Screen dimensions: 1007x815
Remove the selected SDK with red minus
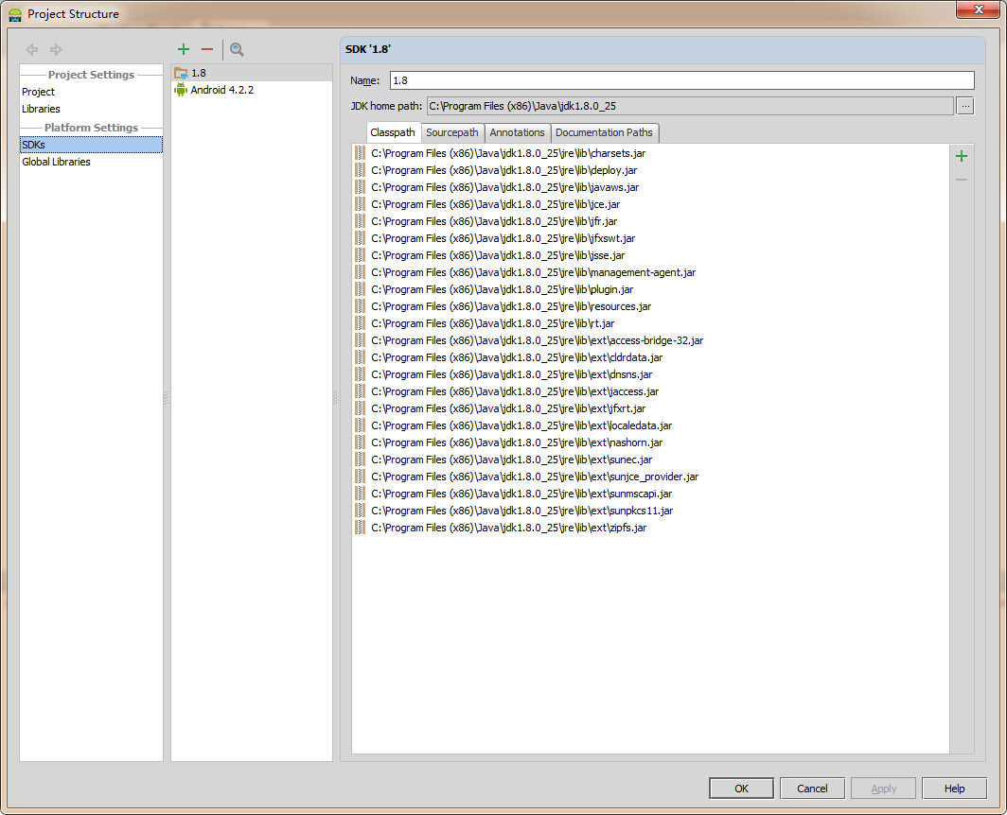tap(206, 49)
